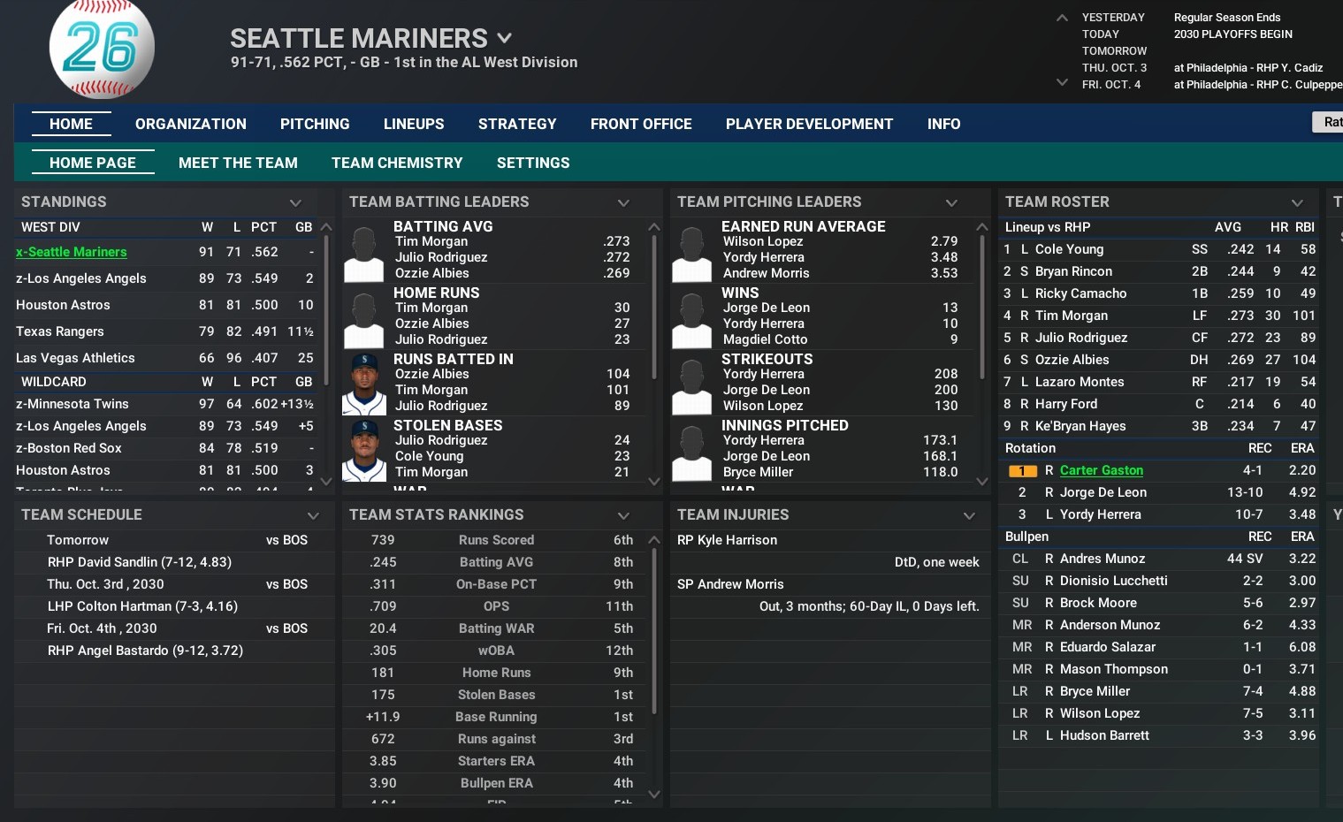Open the Team Chemistry sub-tab
The image size is (1343, 822).
[397, 163]
